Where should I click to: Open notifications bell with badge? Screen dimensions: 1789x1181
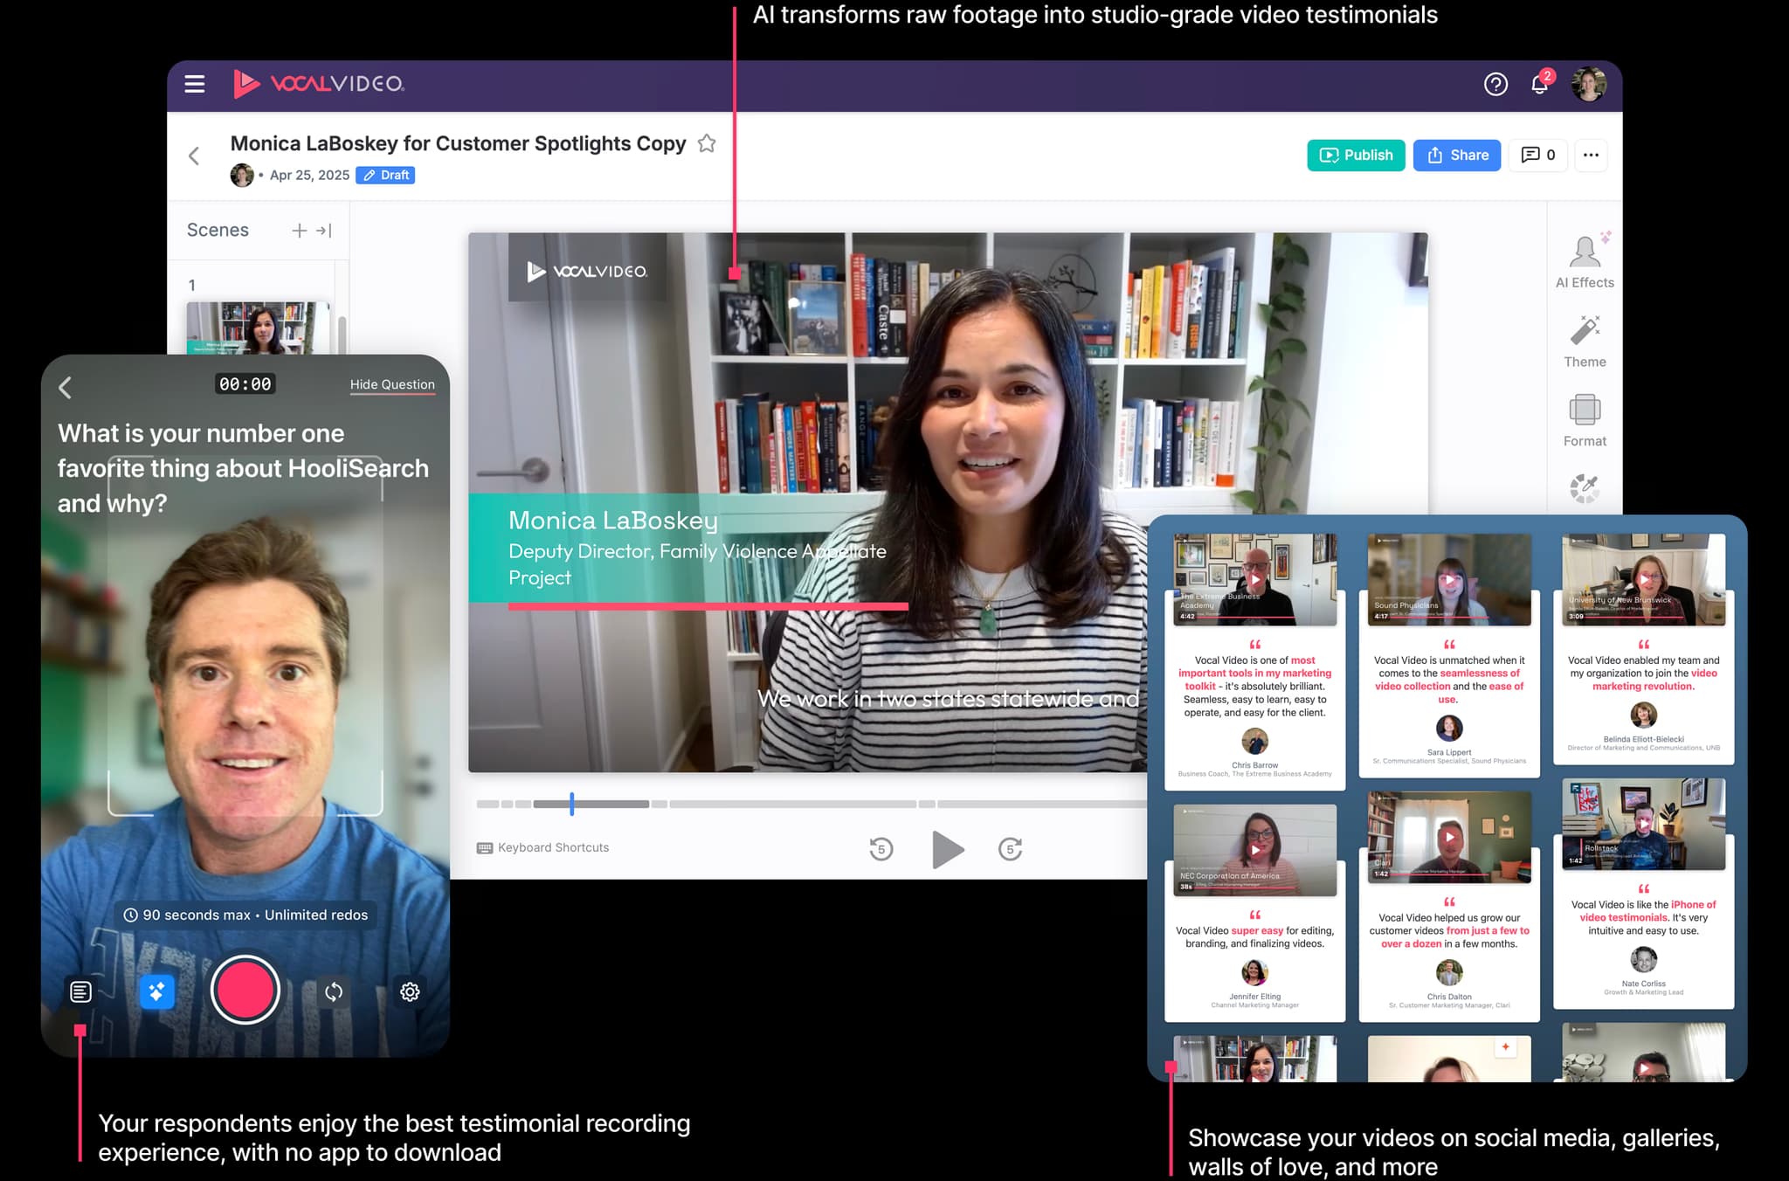coord(1540,84)
